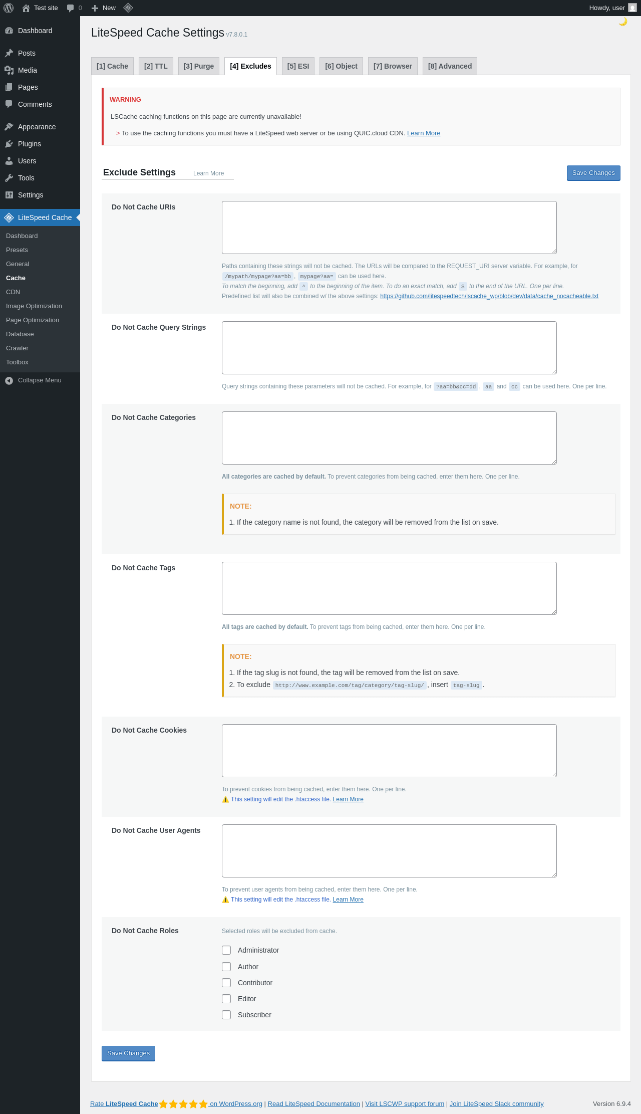641x1114 pixels.
Task: Enable the Contributor role exclusion
Action: coord(226,983)
